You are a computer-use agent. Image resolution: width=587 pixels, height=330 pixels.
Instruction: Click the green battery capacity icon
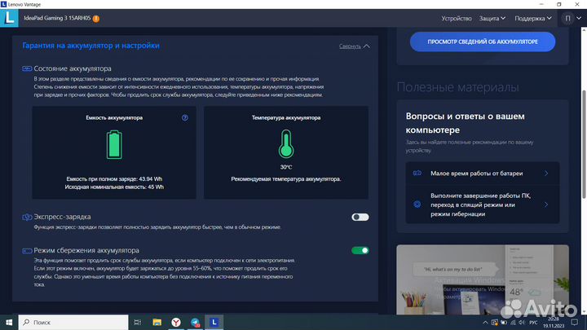coord(114,145)
